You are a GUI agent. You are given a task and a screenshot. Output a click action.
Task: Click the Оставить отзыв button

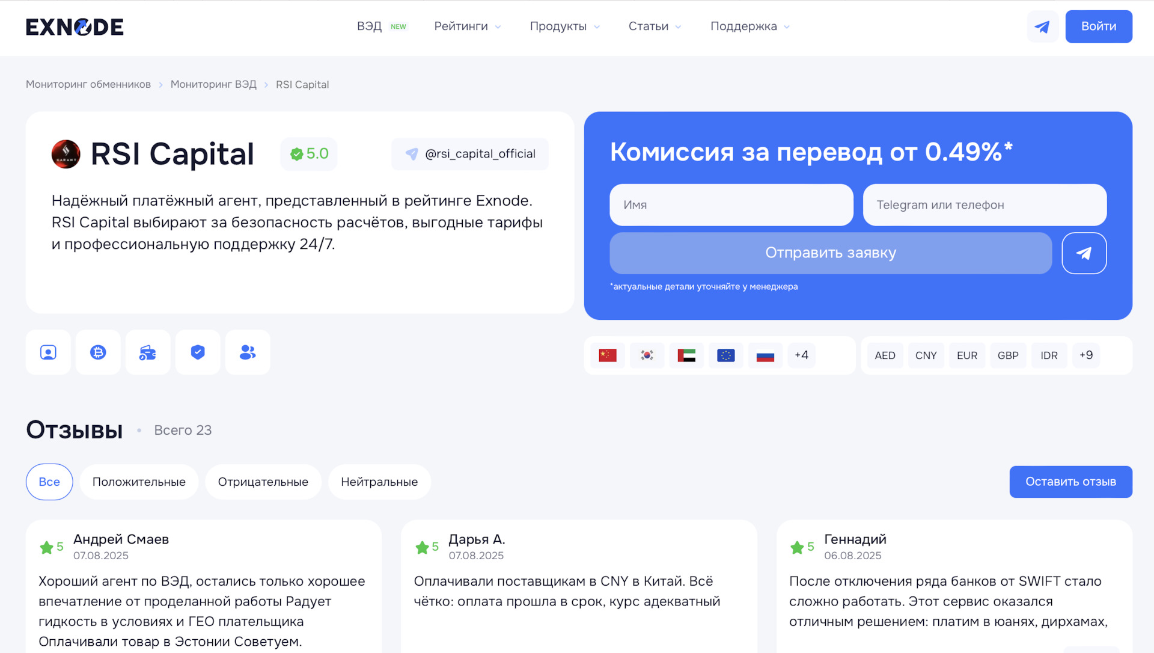[1070, 482]
